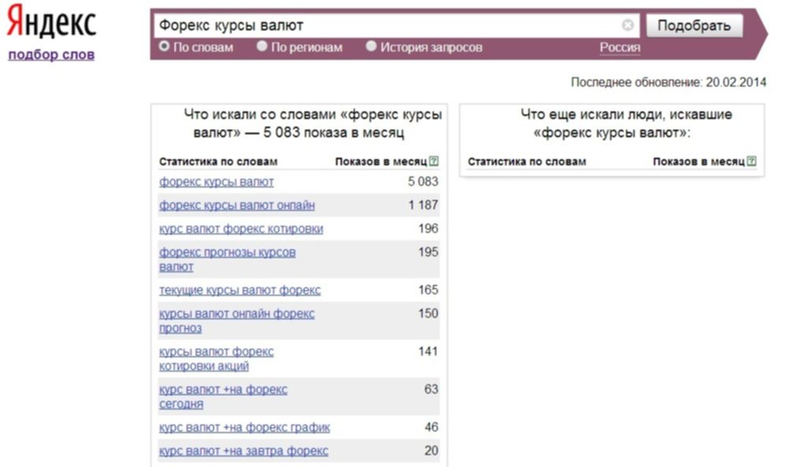Screen dimensions: 807x467
Task: Open the форекс курсы валют keyword link
Action: point(216,182)
